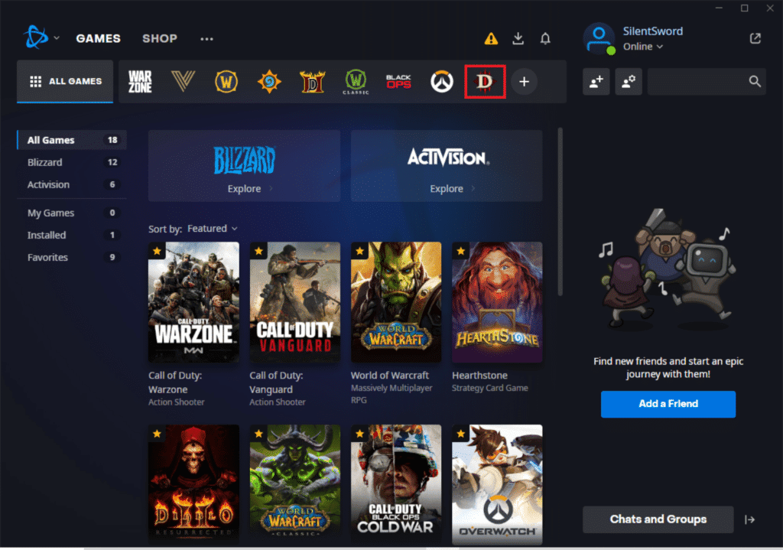The width and height of the screenshot is (783, 550).
Task: Open the SHOP tab
Action: tap(159, 37)
